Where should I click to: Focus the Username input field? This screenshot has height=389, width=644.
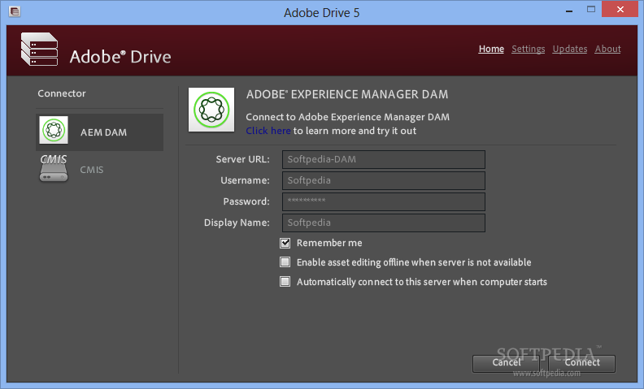384,180
